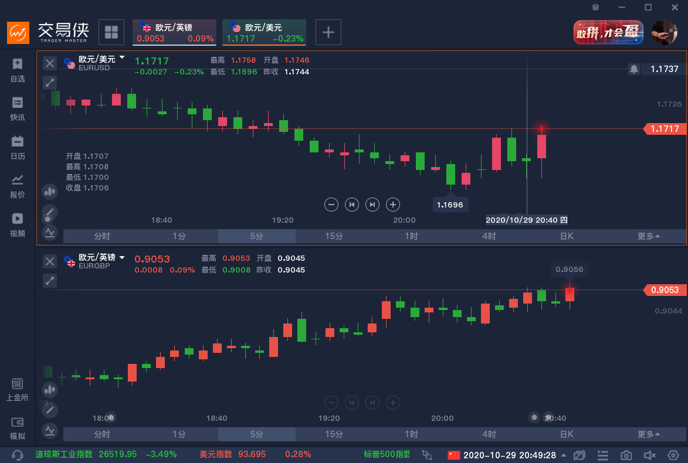Select 日K timeframe on EURUSD chart
Image resolution: width=688 pixels, height=463 pixels.
coord(567,236)
